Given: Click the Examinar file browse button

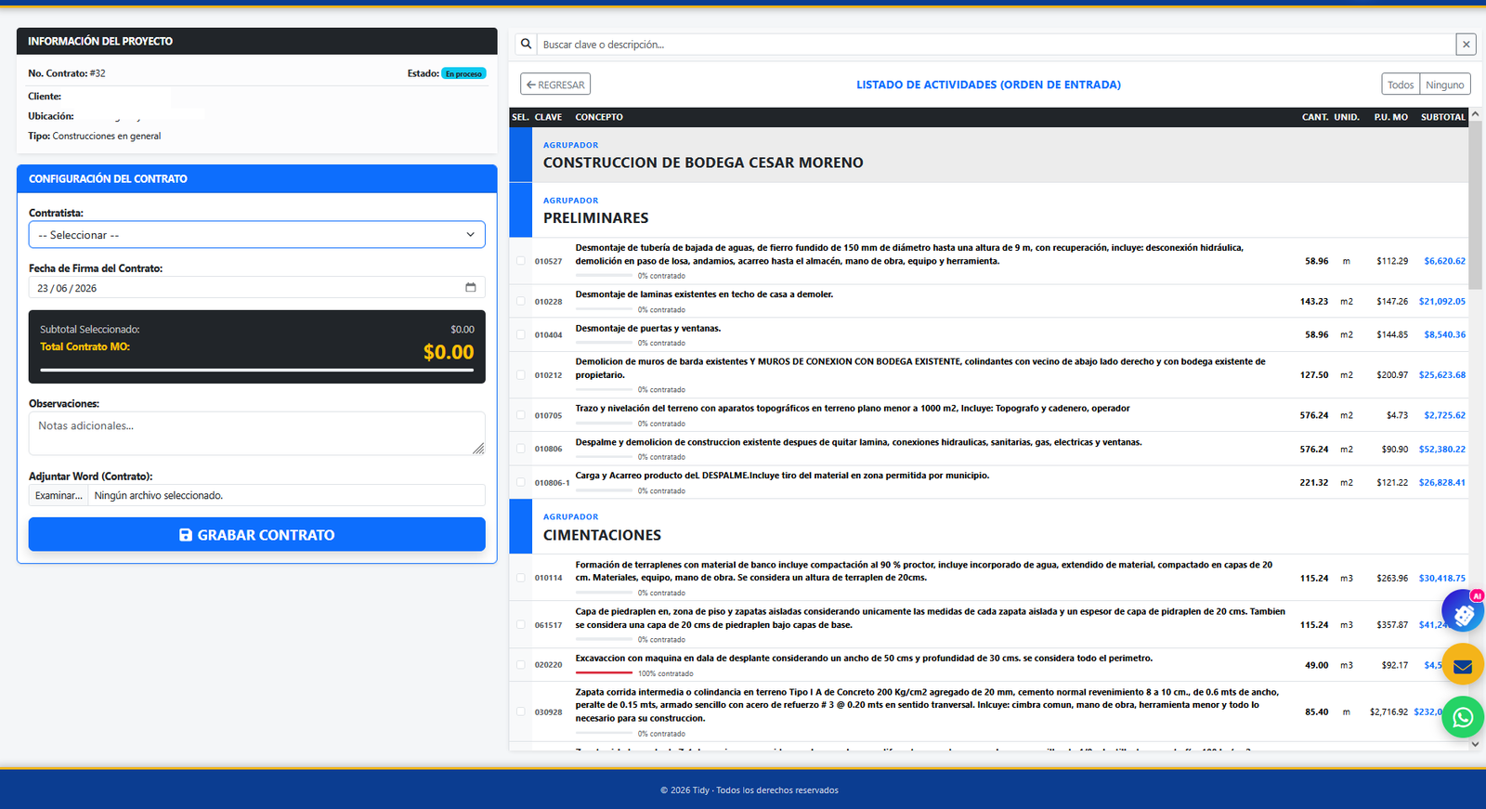Looking at the screenshot, I should (59, 495).
